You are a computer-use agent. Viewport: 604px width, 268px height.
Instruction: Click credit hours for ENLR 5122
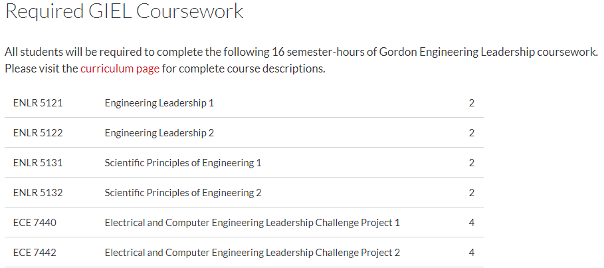click(x=472, y=133)
